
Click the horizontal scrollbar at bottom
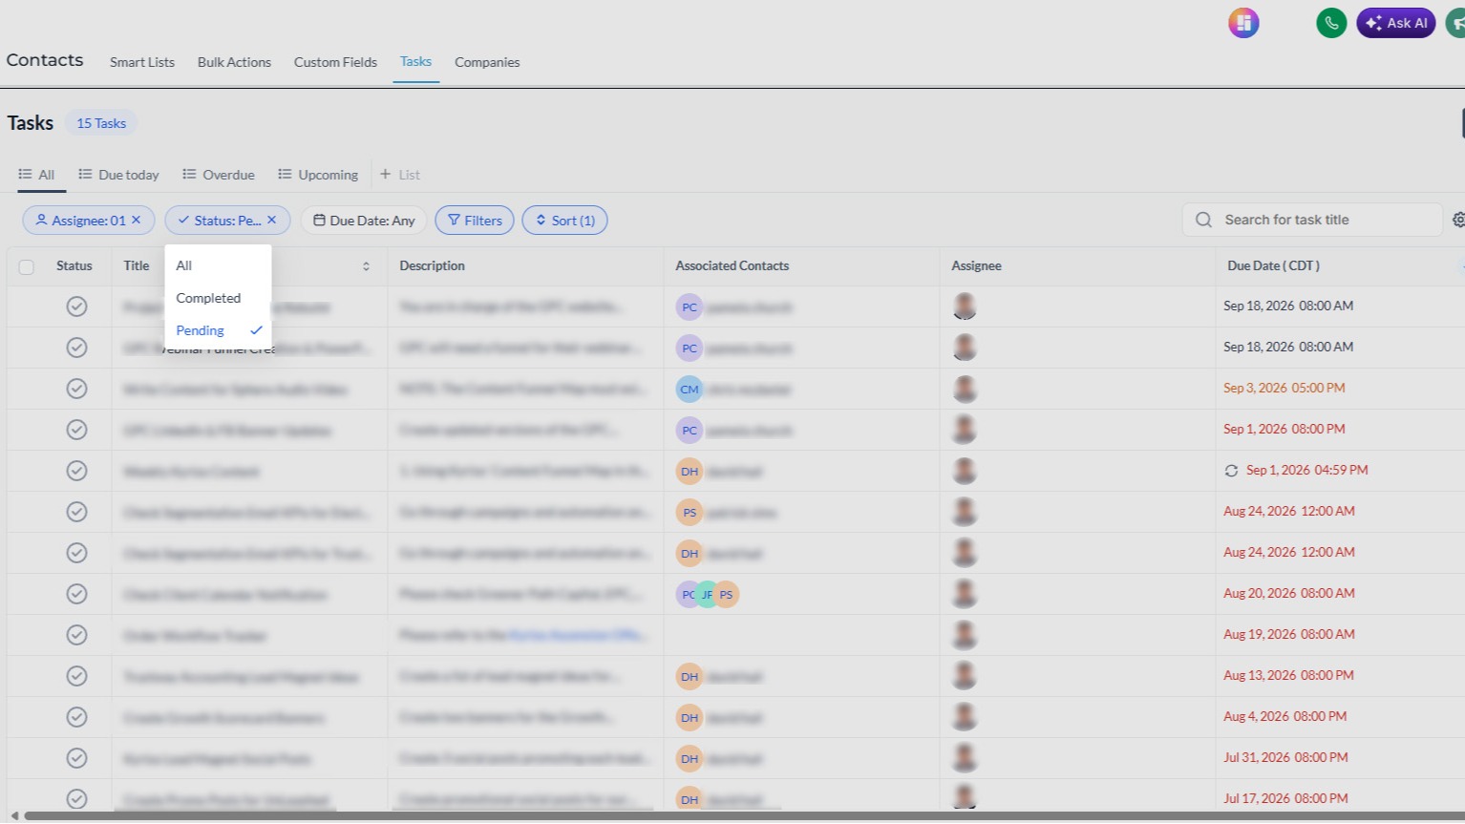point(745,816)
